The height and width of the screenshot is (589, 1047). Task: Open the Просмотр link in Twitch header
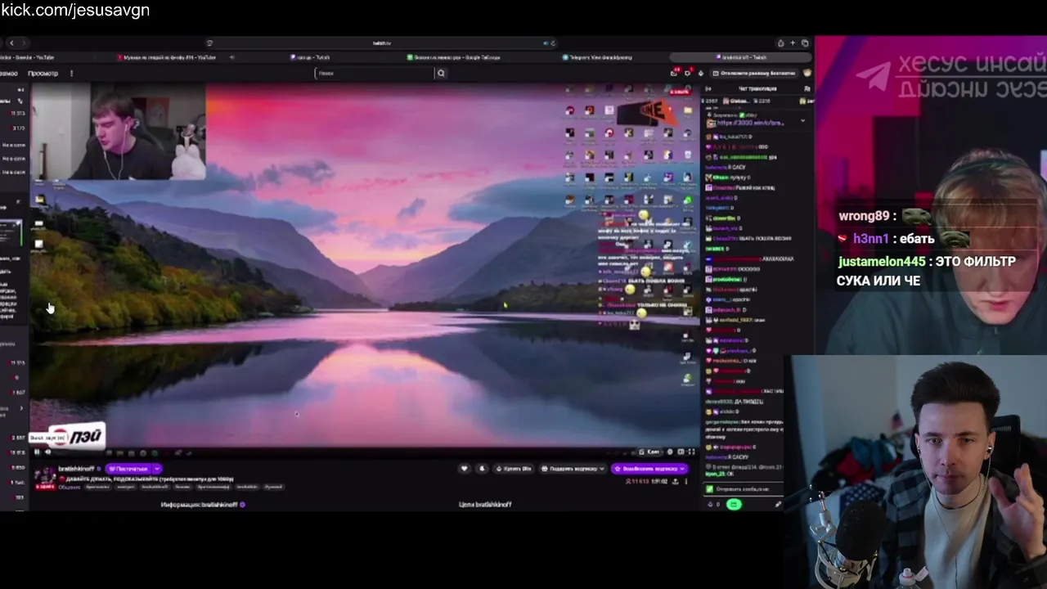[43, 74]
